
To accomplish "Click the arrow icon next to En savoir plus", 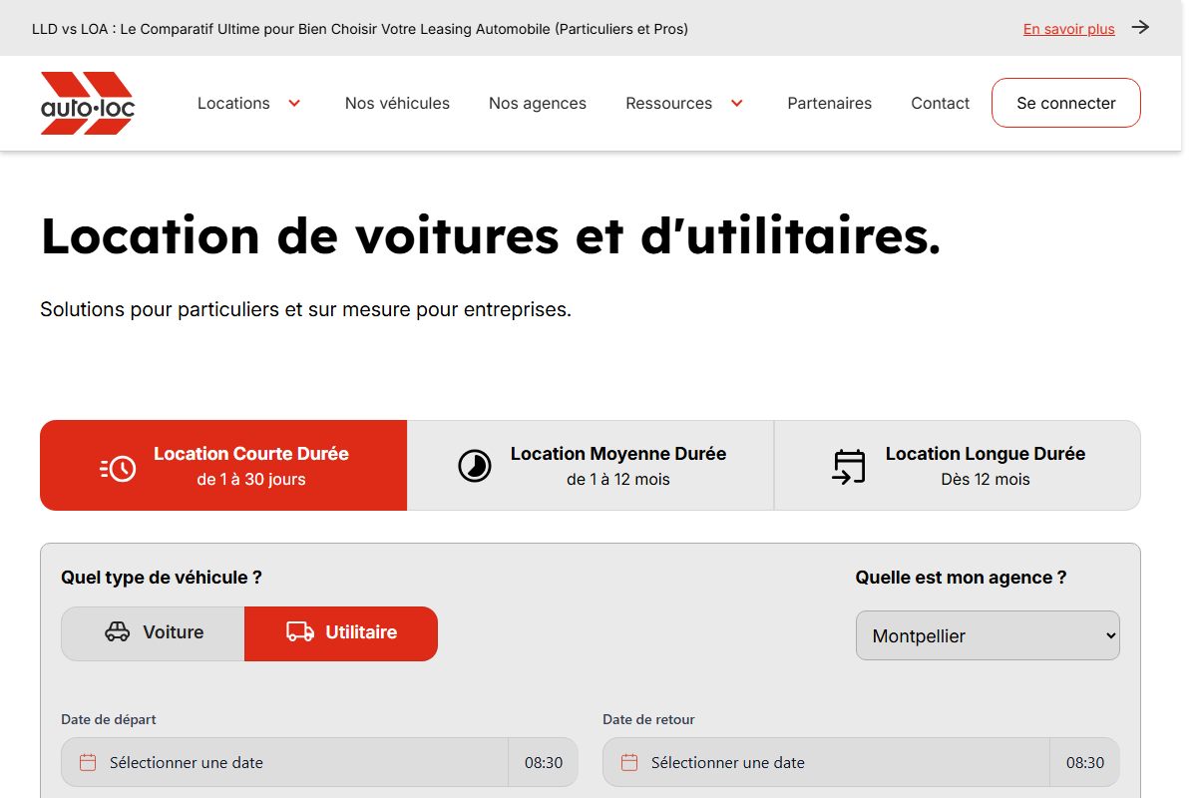I will point(1140,28).
